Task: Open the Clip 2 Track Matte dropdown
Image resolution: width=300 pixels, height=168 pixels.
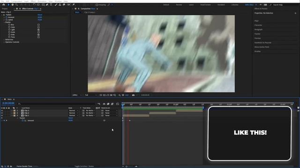Action: click(90, 113)
